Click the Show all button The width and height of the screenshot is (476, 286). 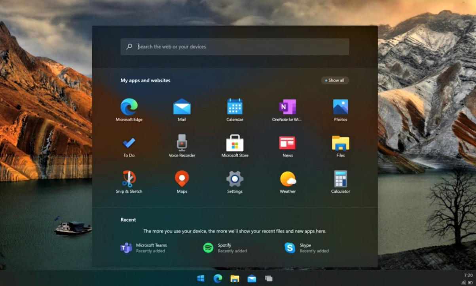click(x=335, y=80)
